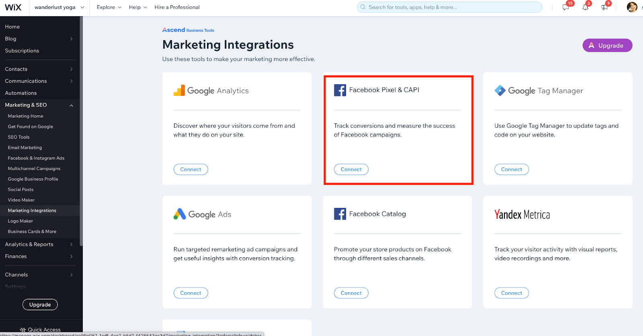
Task: Collapse the Marketing & SEO section
Action: coord(72,105)
